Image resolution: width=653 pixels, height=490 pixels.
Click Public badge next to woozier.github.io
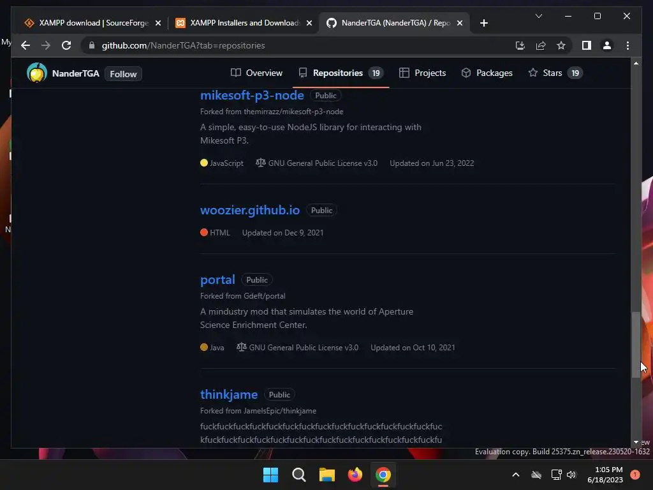point(321,211)
